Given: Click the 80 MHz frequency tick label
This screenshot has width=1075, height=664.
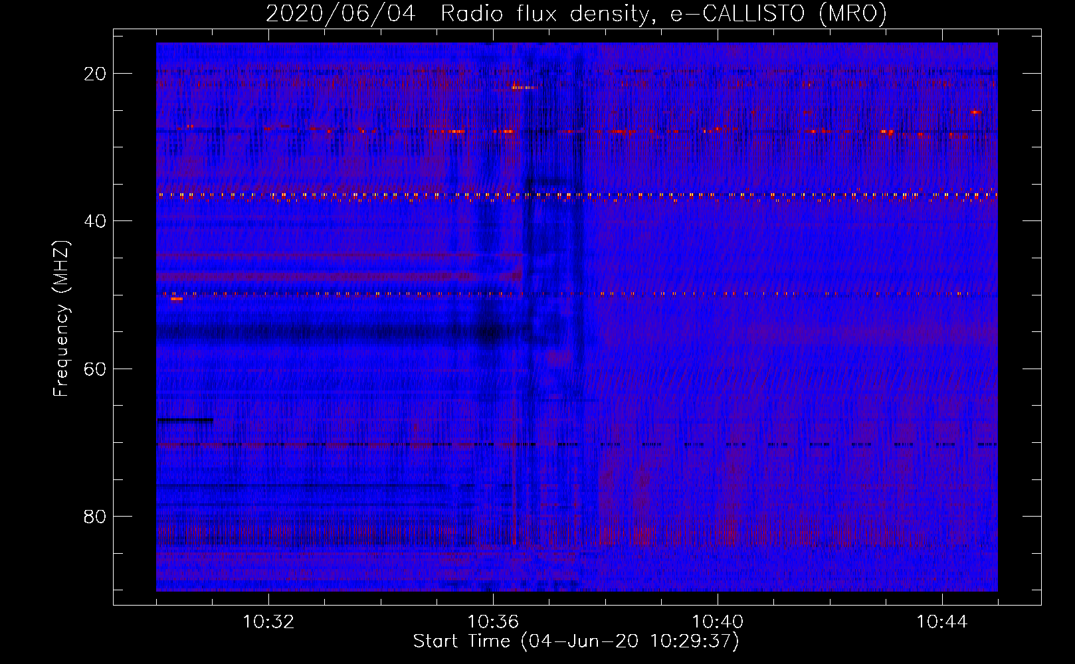Looking at the screenshot, I should pos(96,517).
